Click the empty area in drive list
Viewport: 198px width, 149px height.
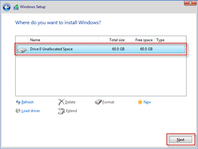click(100, 75)
